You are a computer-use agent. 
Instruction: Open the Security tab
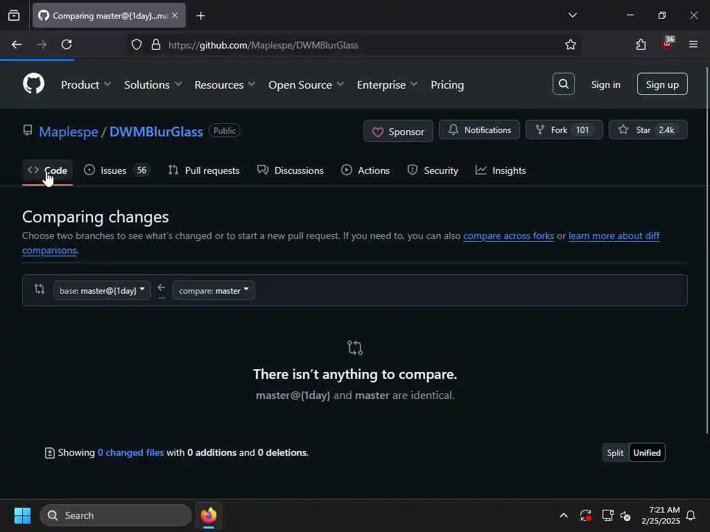(x=433, y=170)
